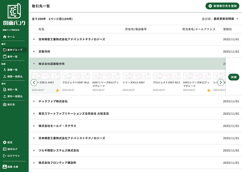Image resolution: width=242 pixels, height=172 pixels.
Task: Select the 京製作所 company name
Action: tap(44, 52)
